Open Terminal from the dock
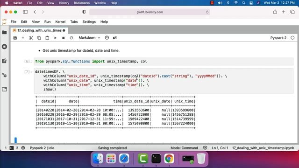The height and width of the screenshot is (168, 299). click(156, 159)
